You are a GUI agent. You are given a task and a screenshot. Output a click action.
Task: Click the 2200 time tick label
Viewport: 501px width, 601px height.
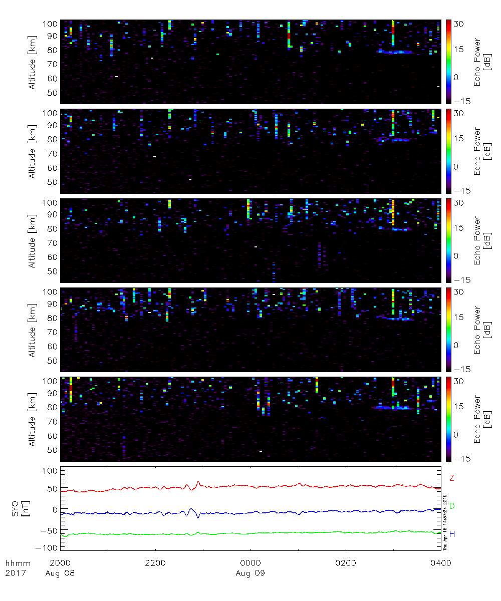coord(155,563)
